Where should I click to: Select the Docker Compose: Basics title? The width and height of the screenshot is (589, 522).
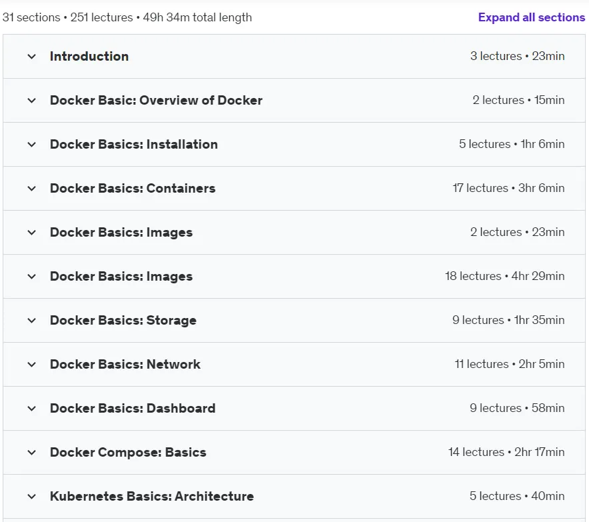click(x=128, y=452)
